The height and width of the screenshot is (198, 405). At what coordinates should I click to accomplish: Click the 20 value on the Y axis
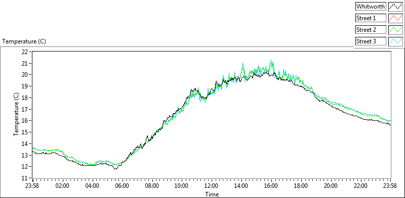(24, 75)
